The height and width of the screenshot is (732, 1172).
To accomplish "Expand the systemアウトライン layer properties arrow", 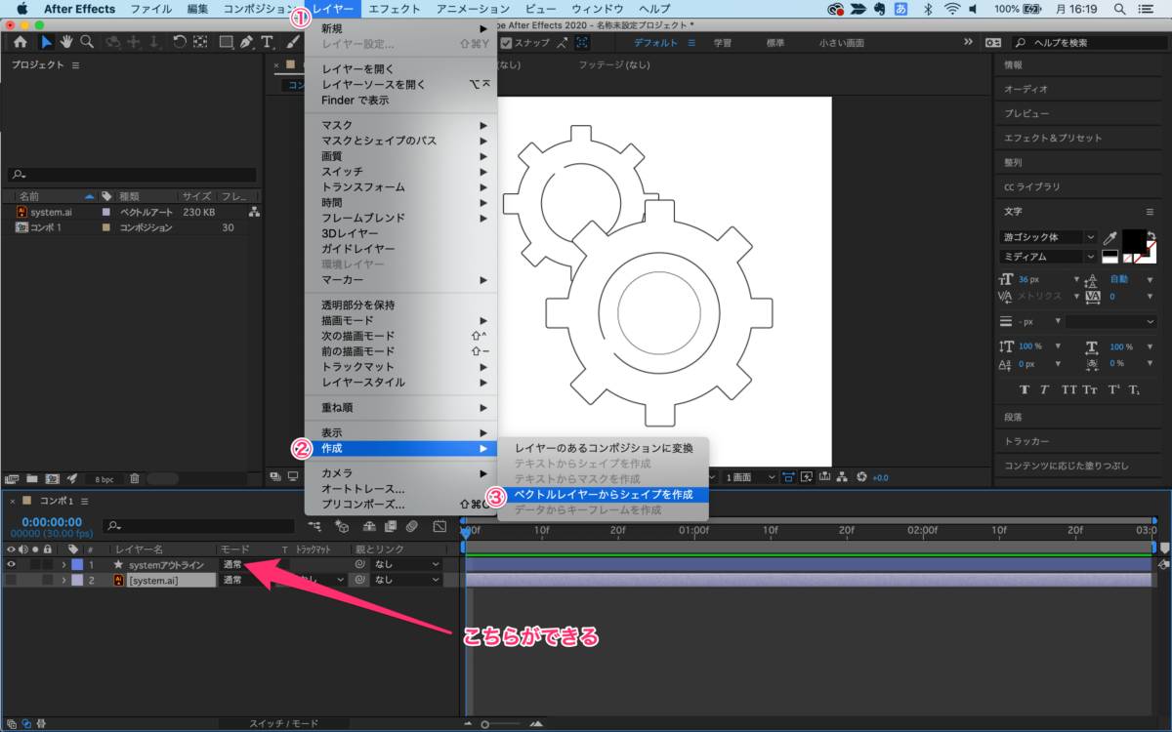I will [x=63, y=564].
